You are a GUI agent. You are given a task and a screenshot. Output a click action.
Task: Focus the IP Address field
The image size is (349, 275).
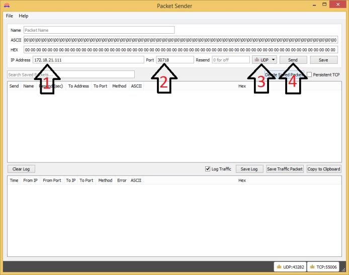88,60
